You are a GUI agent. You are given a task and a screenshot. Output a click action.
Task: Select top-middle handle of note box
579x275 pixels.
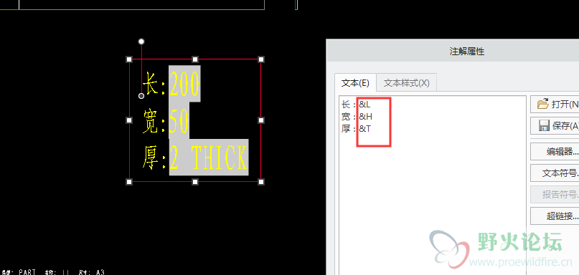coord(195,59)
